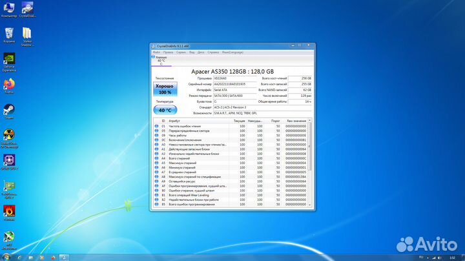The width and height of the screenshot is (465, 261).
Task: Open the Компьютер desktop icon
Action: [x=9, y=10]
